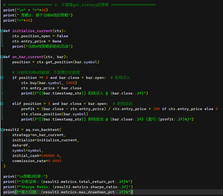Click 'result2 = aq.run_backtest(' line
223x196 pixels.
[32, 129]
